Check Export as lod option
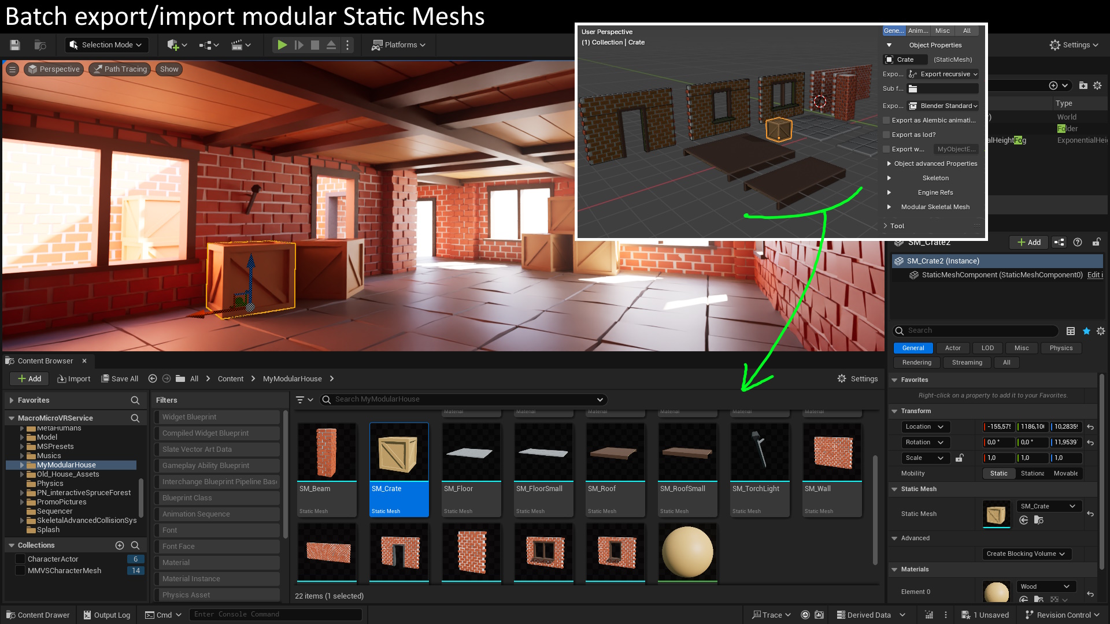 tap(887, 135)
